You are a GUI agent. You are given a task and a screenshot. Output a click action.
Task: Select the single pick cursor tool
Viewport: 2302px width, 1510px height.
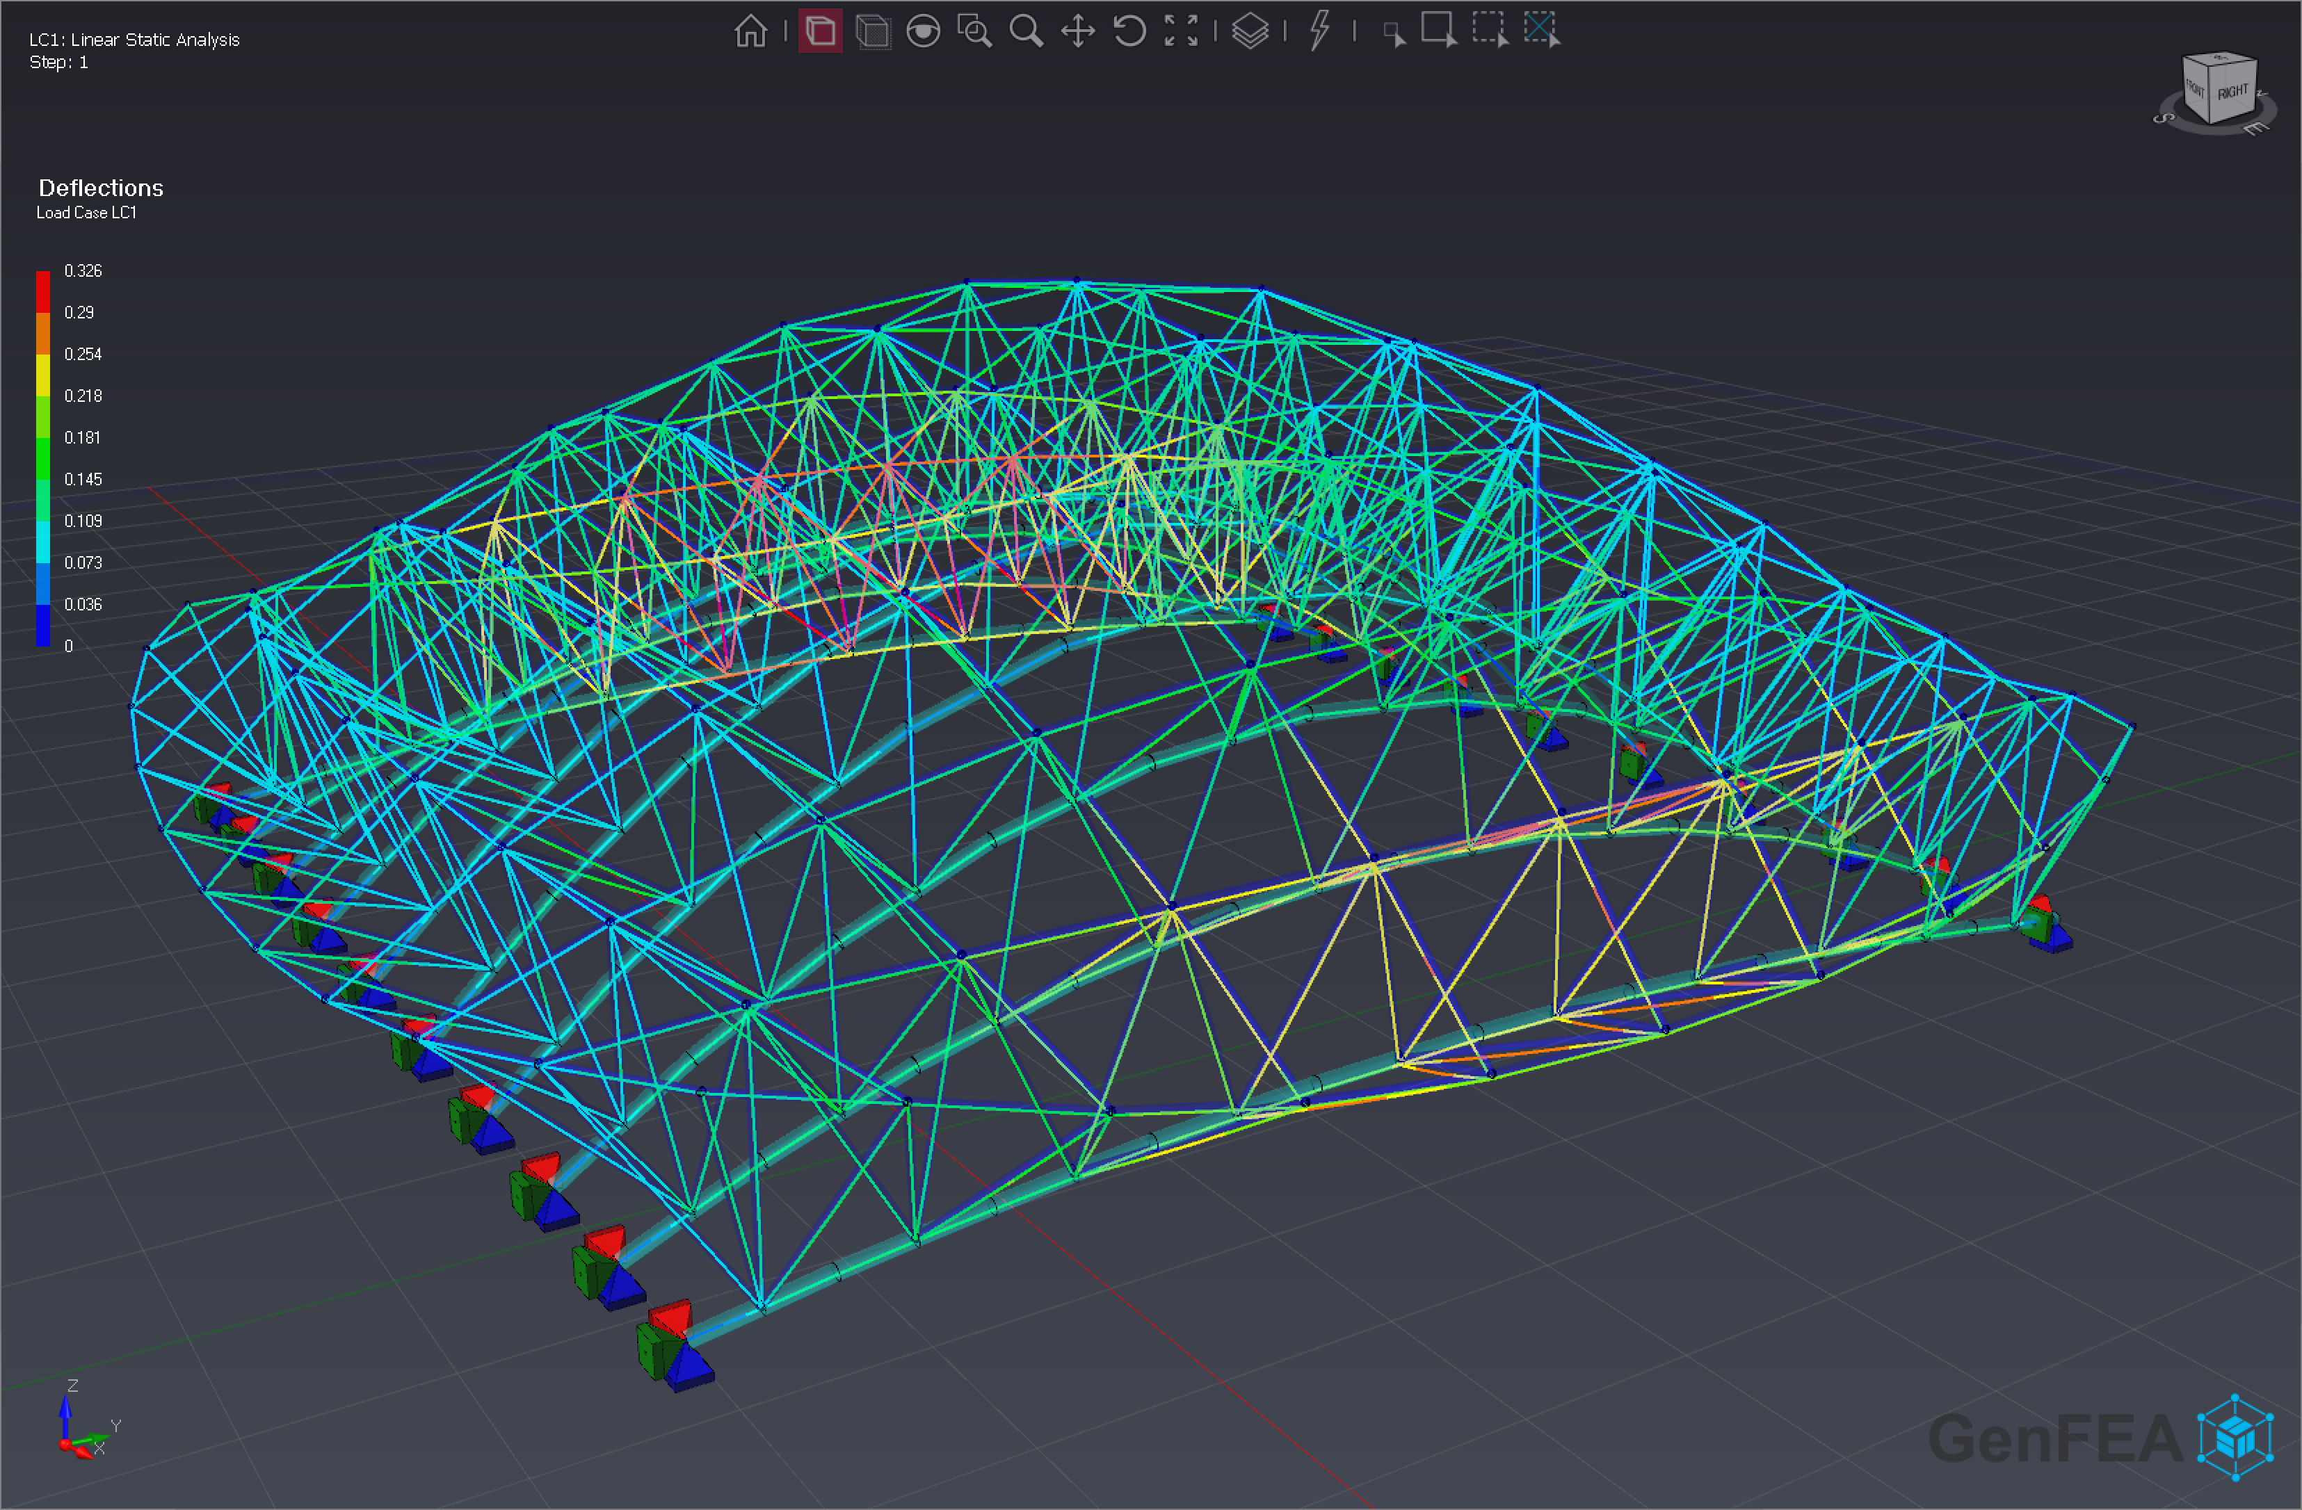pos(1394,35)
